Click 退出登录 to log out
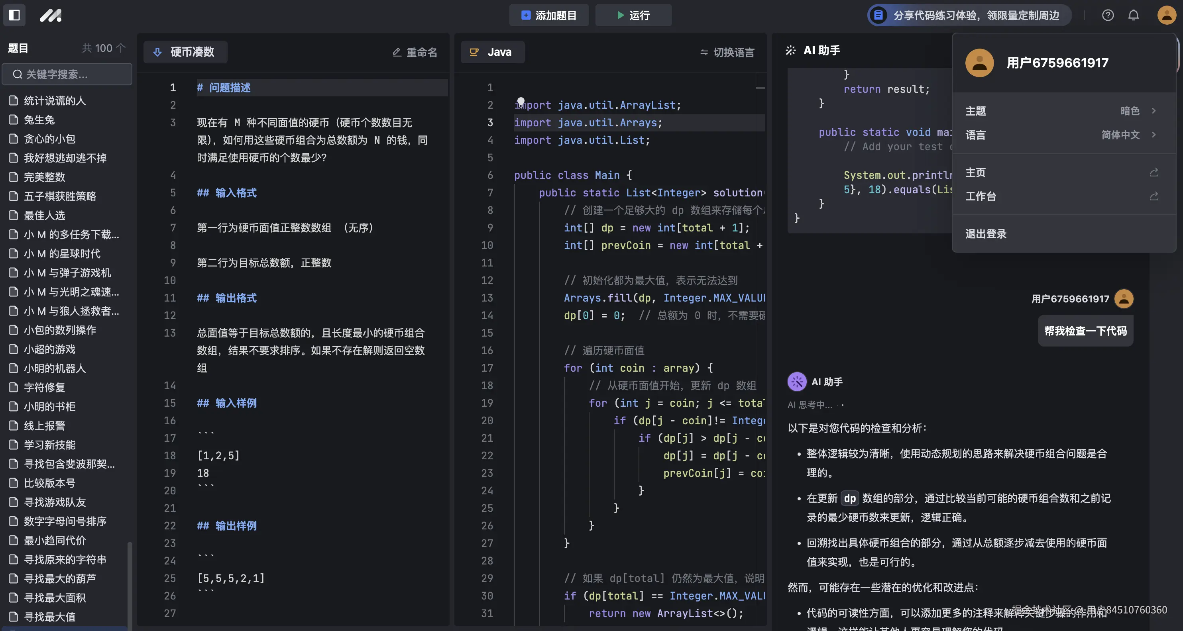 [x=986, y=234]
